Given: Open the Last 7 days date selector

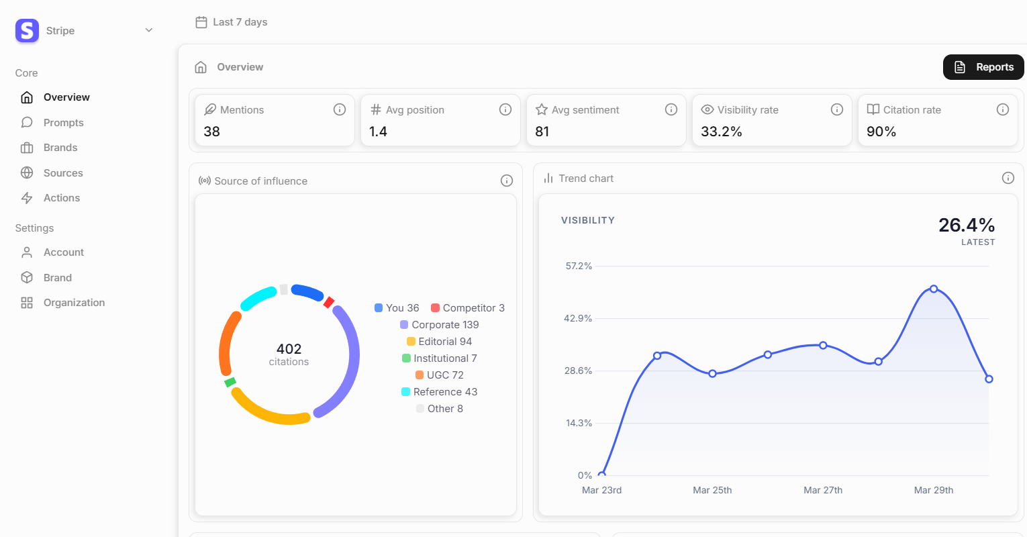Looking at the screenshot, I should pyautogui.click(x=230, y=21).
